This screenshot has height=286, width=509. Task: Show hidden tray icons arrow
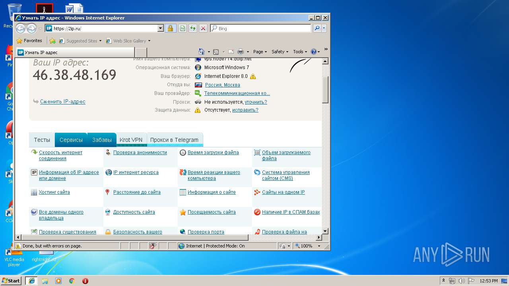(443, 280)
